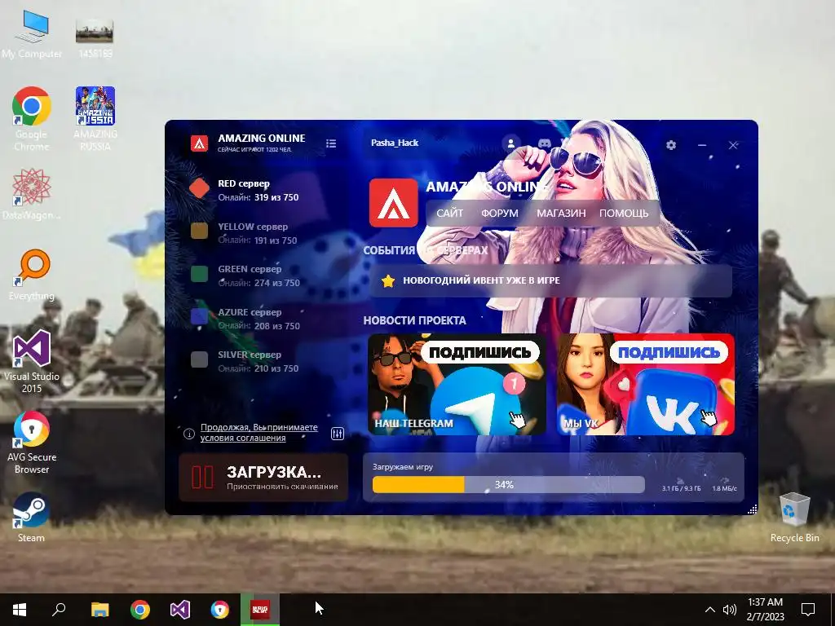Viewport: 835px width, 626px height.
Task: Click the Amazing Online taskbar button
Action: click(260, 610)
